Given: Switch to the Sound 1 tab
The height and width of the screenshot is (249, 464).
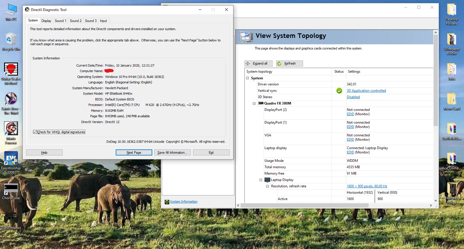Looking at the screenshot, I should pos(60,21).
